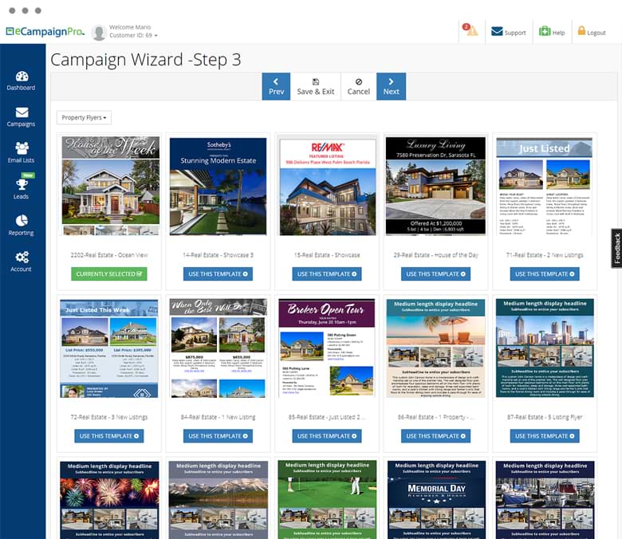
Task: Click the user avatar picture
Action: pyautogui.click(x=99, y=32)
